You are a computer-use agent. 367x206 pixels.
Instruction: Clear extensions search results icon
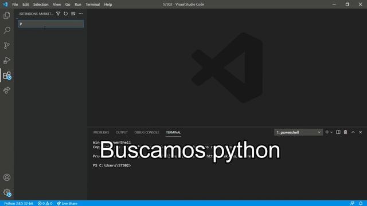(x=73, y=14)
